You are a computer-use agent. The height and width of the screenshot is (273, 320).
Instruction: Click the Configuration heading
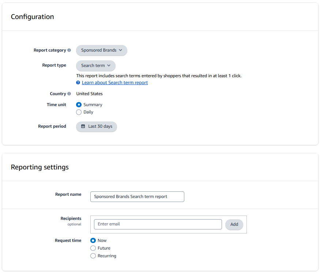pos(32,17)
